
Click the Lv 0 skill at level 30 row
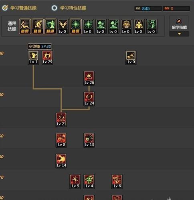pos(131,58)
